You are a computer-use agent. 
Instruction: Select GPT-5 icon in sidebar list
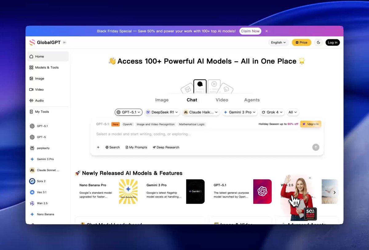[x=32, y=137]
